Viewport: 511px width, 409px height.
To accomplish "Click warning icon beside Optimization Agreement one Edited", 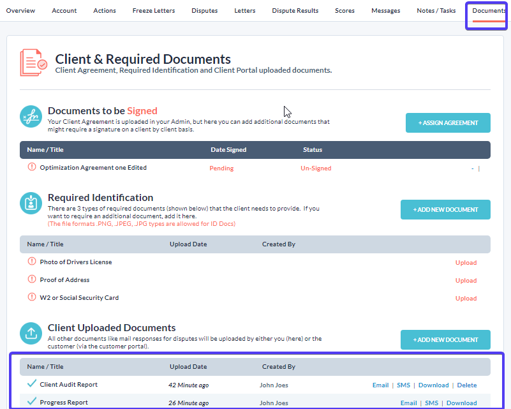I will pyautogui.click(x=32, y=167).
